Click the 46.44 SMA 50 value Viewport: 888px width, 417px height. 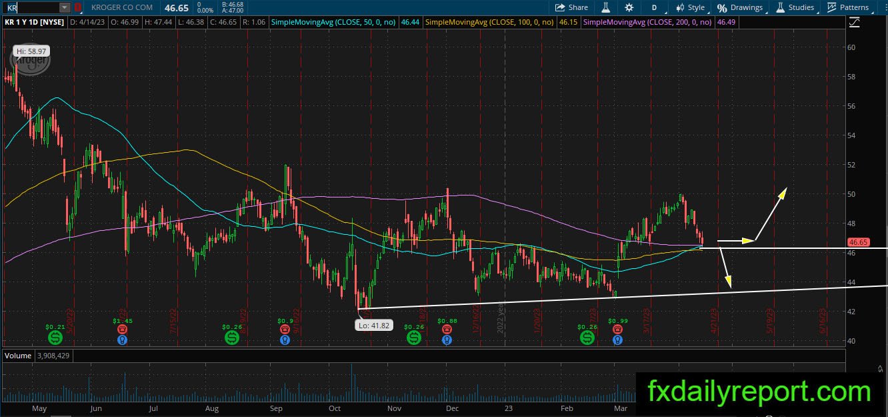coord(411,22)
